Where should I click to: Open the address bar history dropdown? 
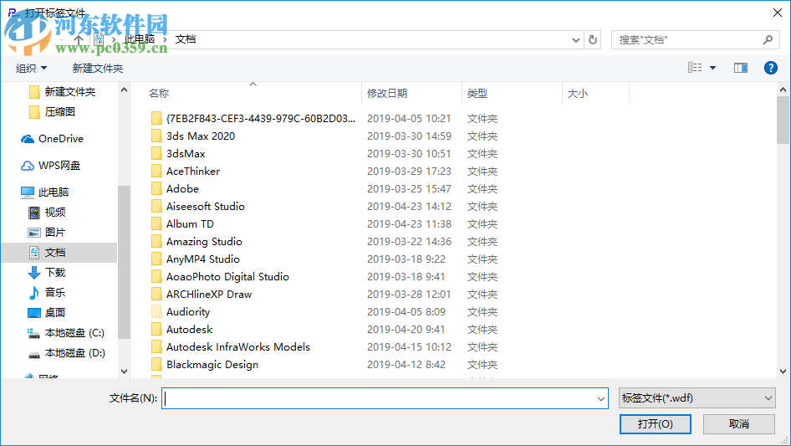[575, 40]
